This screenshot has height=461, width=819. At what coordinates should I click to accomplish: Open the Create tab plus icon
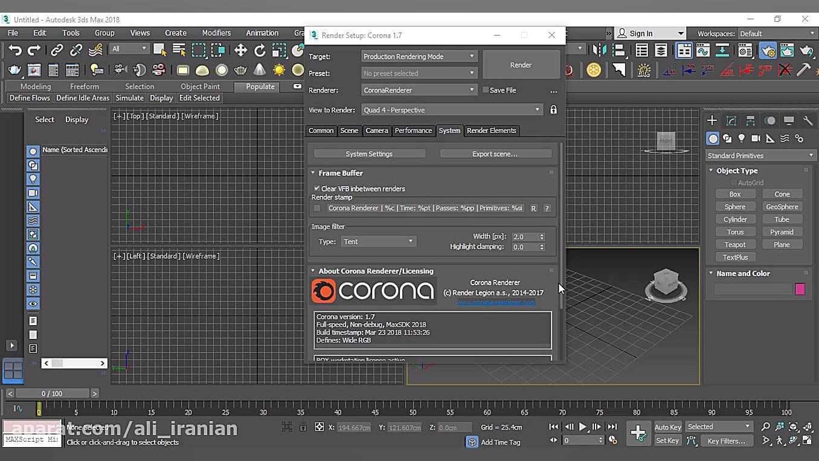click(712, 120)
